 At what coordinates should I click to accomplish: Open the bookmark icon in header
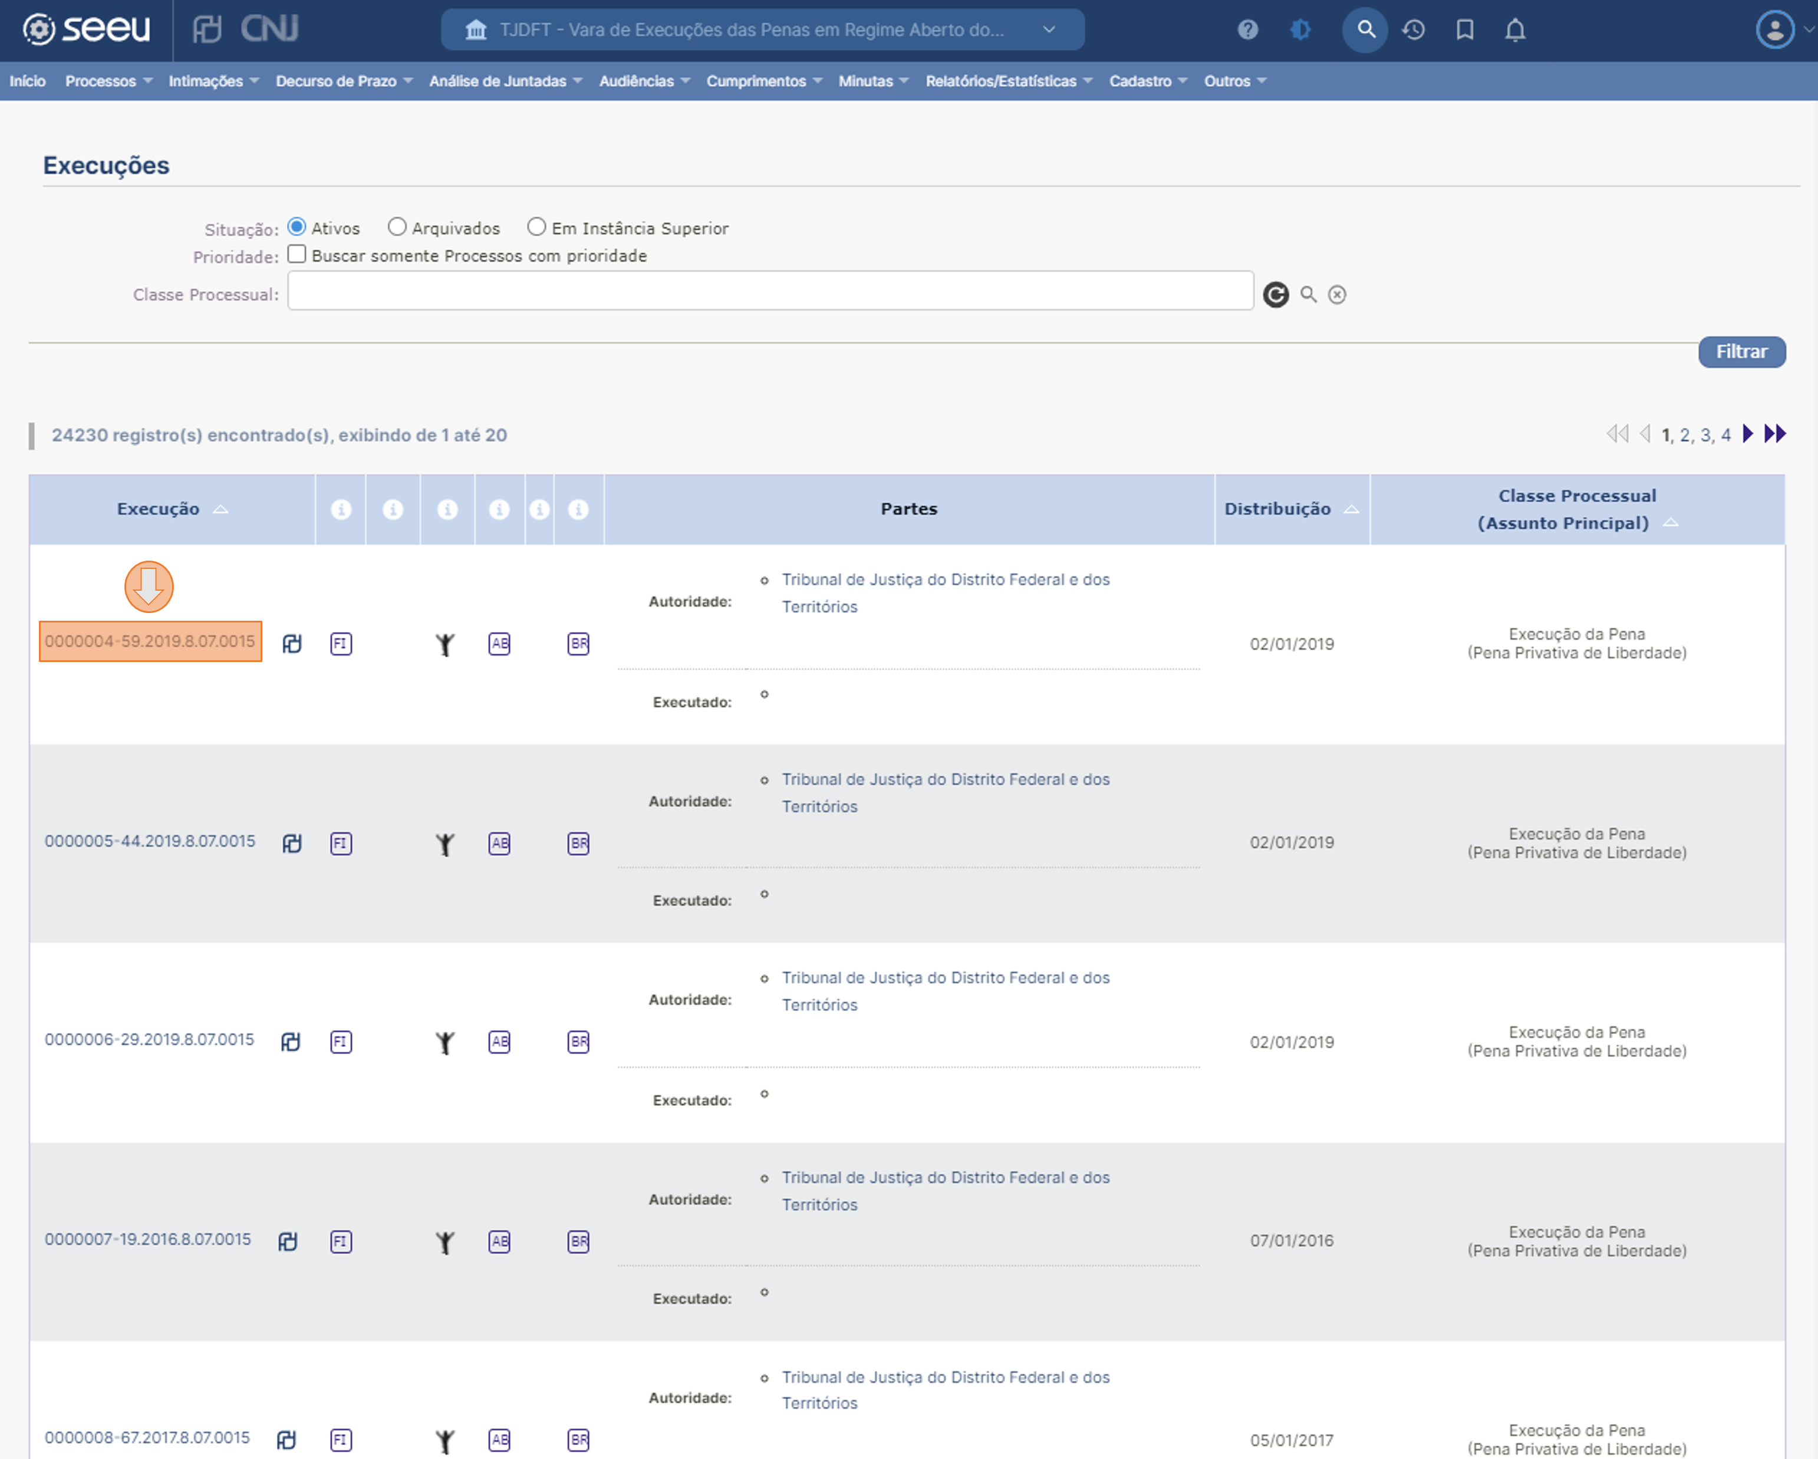click(1465, 31)
